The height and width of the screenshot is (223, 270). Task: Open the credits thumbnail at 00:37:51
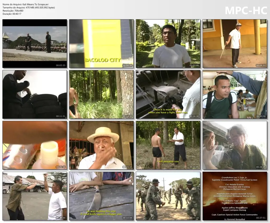tap(235, 196)
